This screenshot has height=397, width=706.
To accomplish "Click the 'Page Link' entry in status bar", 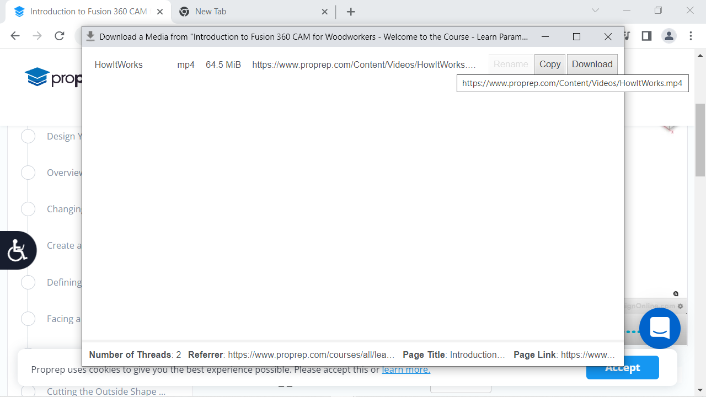I will pyautogui.click(x=564, y=355).
